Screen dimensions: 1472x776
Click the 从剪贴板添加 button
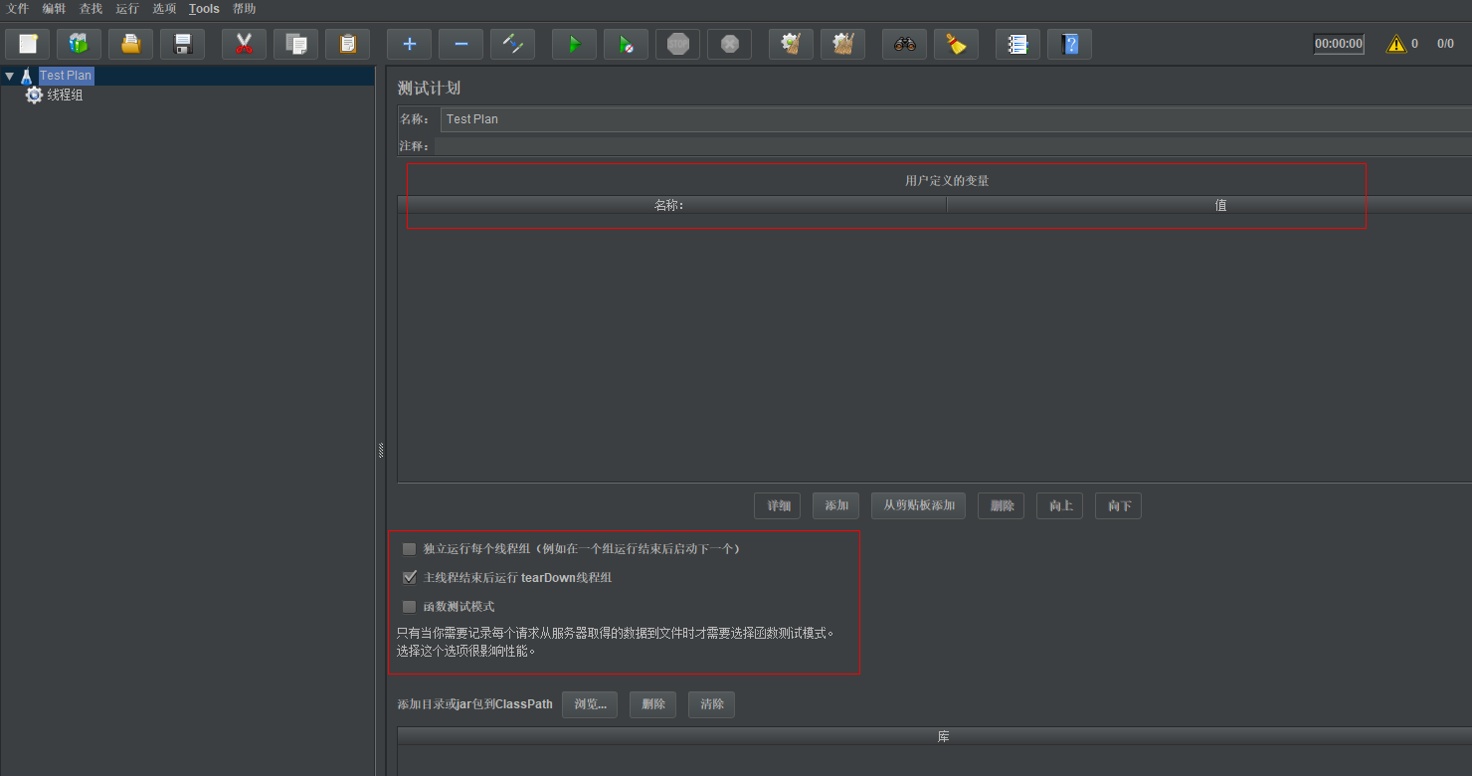click(x=918, y=506)
